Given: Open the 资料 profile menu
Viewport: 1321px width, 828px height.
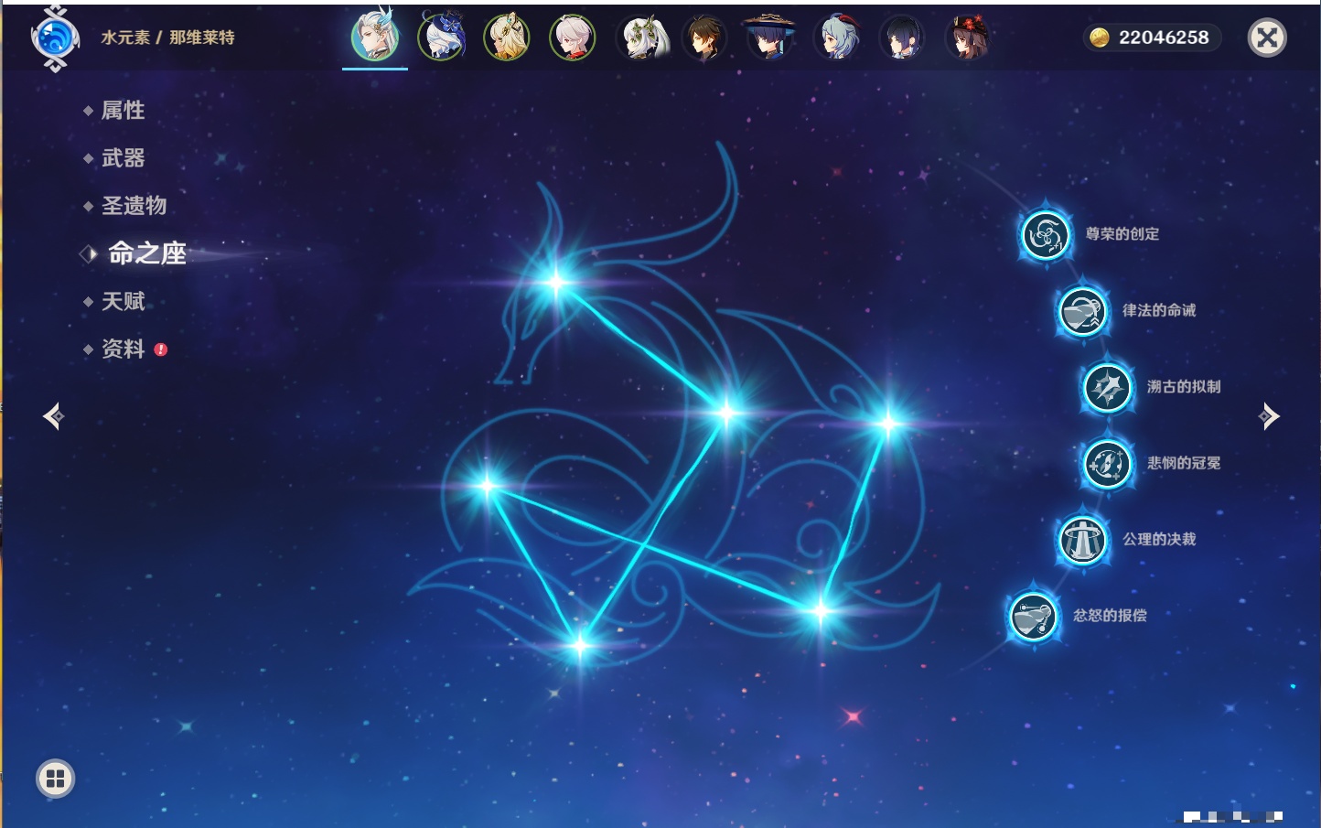Looking at the screenshot, I should pyautogui.click(x=123, y=349).
